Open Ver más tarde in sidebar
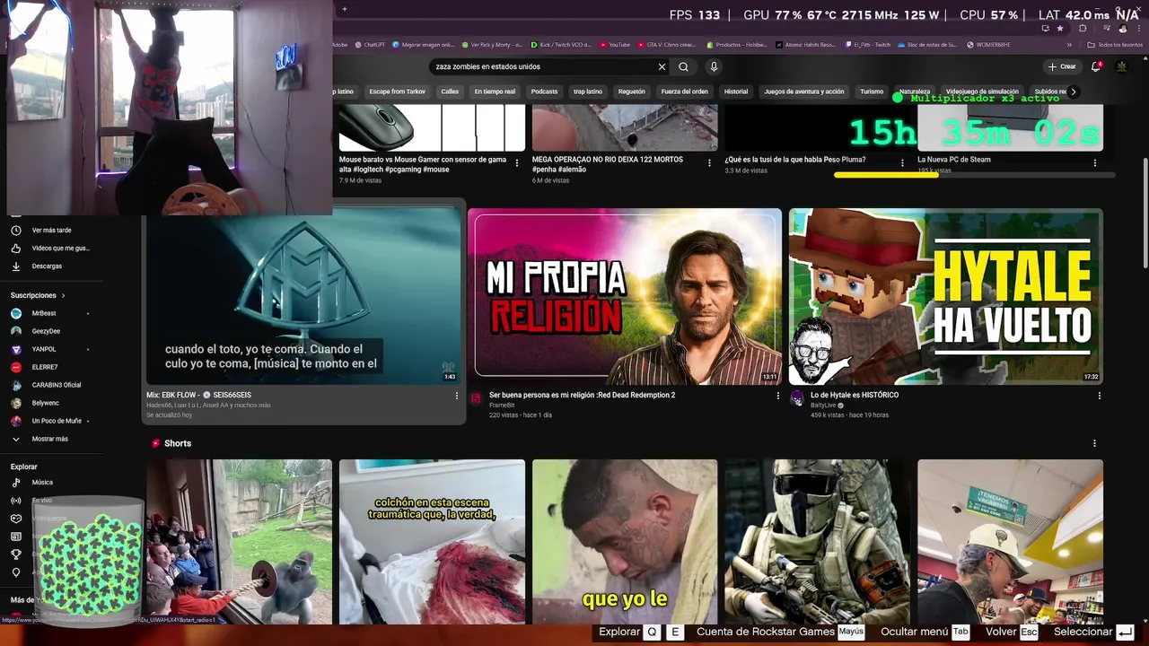The width and height of the screenshot is (1149, 646). coord(51,231)
